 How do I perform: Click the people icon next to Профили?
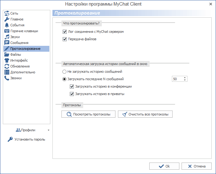click(18, 130)
